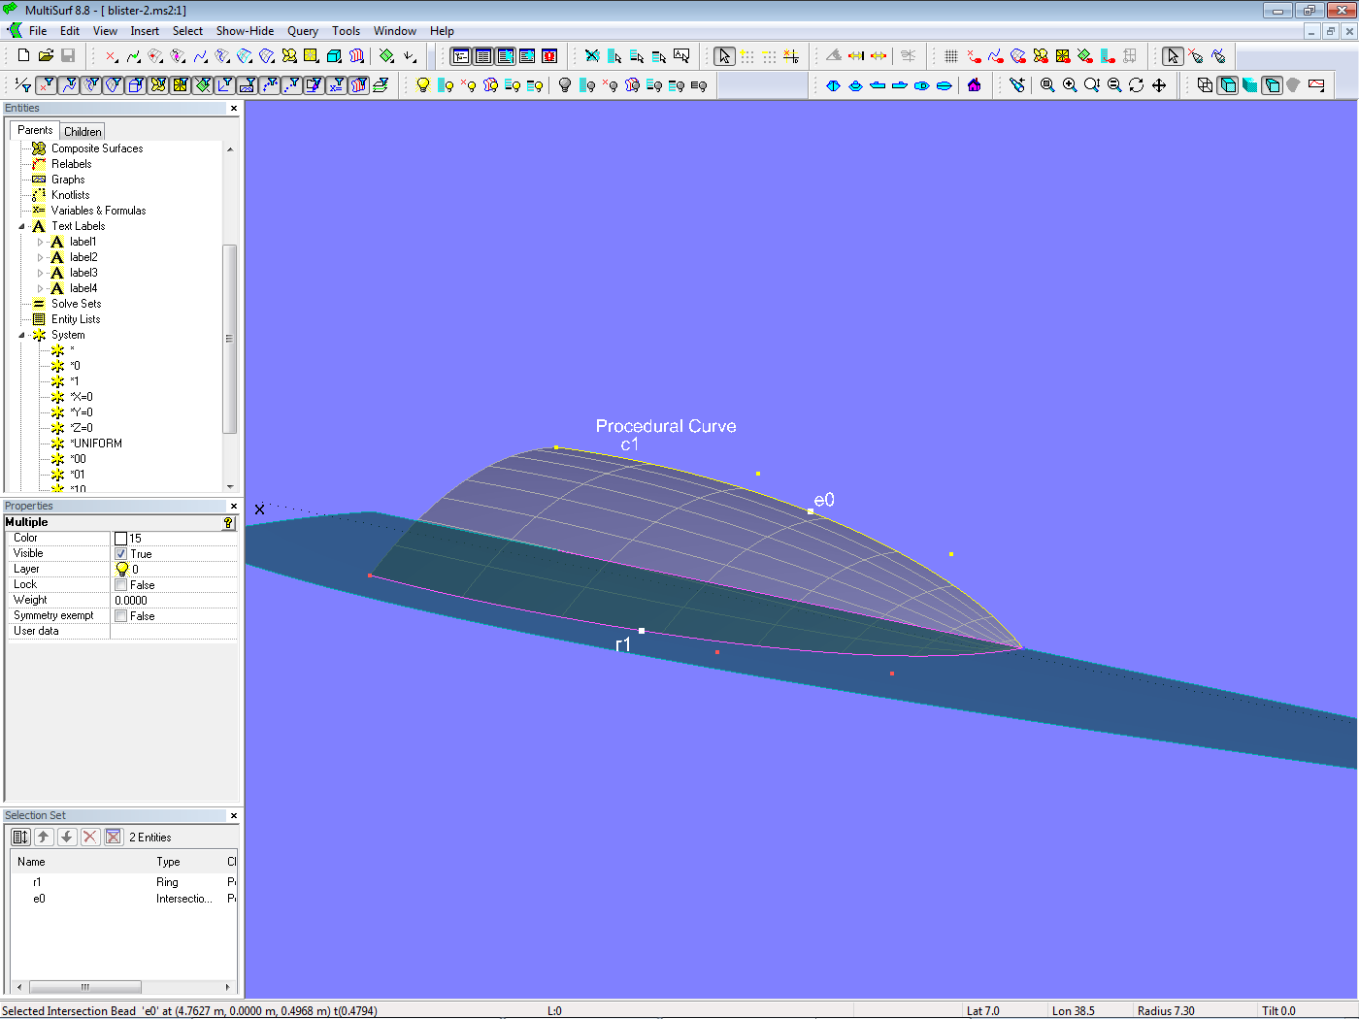
Task: Collapse the Text Labels tree node
Action: [x=22, y=226]
